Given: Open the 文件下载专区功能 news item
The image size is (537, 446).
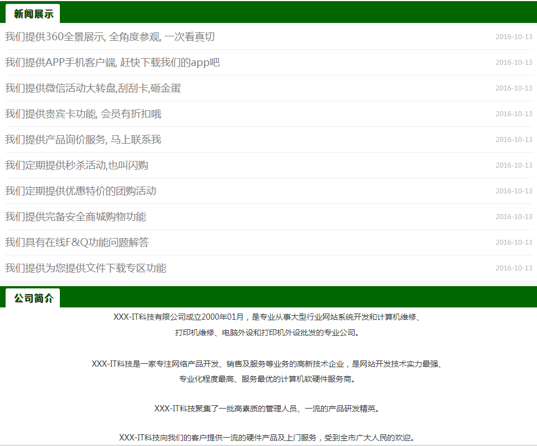Looking at the screenshot, I should (86, 268).
